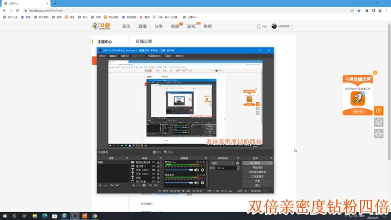Move selected source up
391x220 pixels.
point(151,185)
